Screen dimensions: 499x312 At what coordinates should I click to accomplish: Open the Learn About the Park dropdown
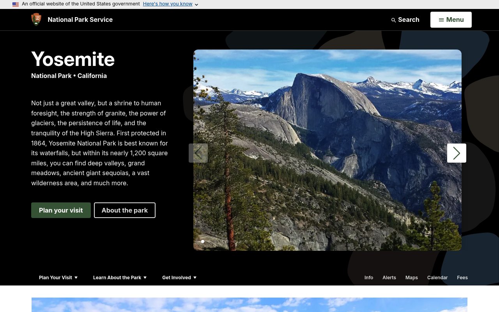pyautogui.click(x=120, y=278)
